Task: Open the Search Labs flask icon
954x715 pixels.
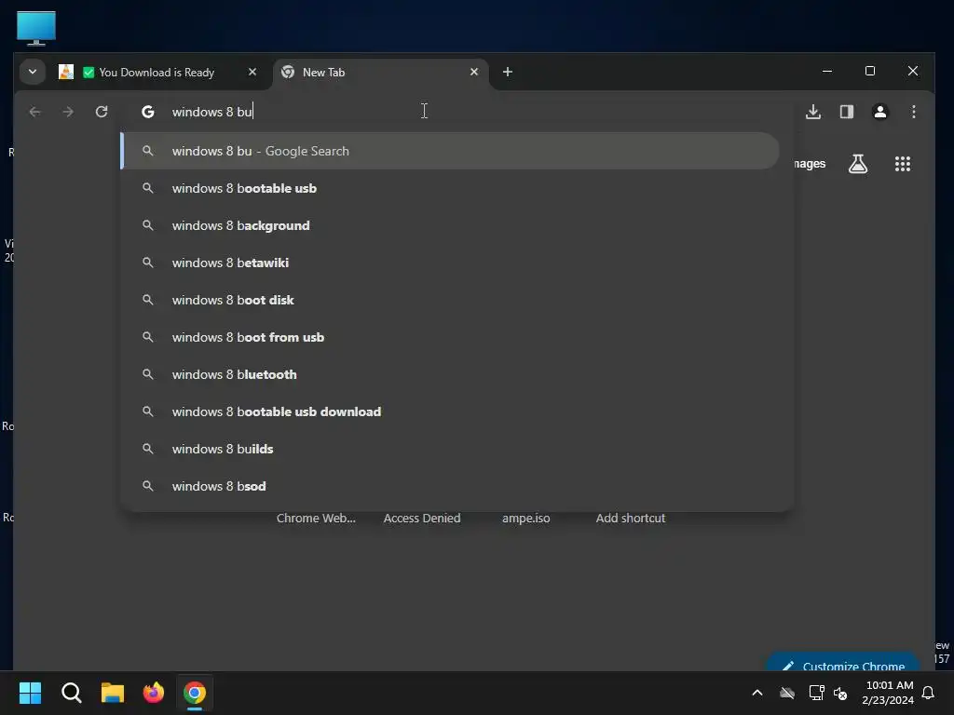Action: [x=858, y=164]
